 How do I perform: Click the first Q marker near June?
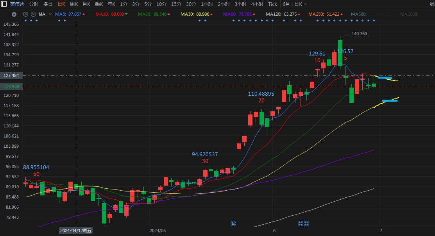tap(301, 223)
